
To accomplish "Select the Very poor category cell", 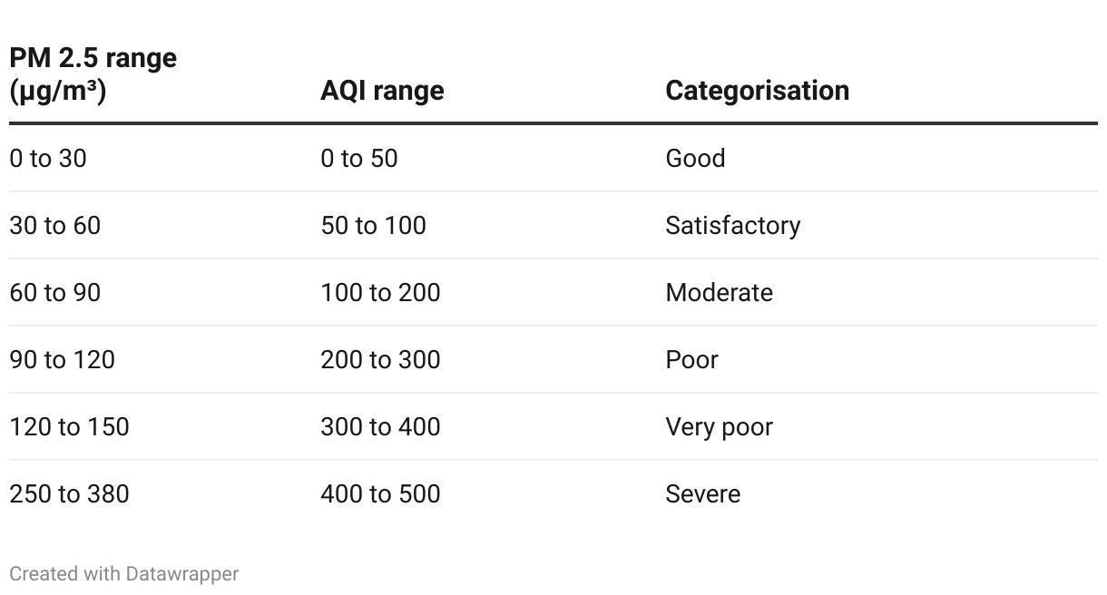I will (720, 427).
